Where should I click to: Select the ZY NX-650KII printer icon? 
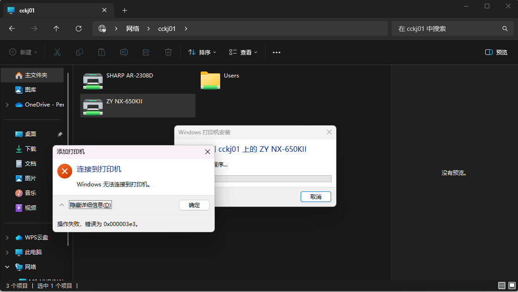click(x=93, y=107)
